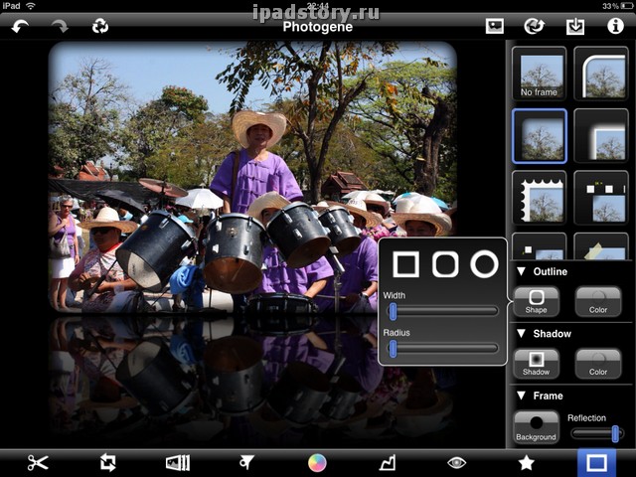Tap the undo arrow icon

click(20, 27)
